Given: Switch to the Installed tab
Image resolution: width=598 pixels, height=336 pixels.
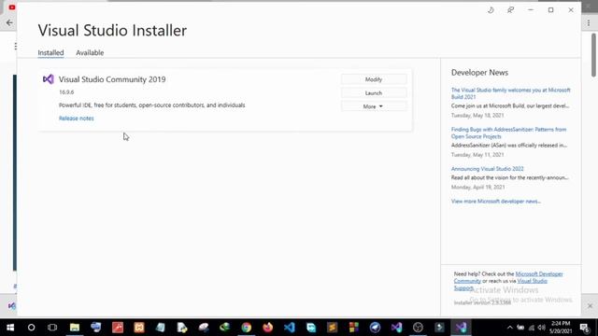Looking at the screenshot, I should pyautogui.click(x=50, y=52).
